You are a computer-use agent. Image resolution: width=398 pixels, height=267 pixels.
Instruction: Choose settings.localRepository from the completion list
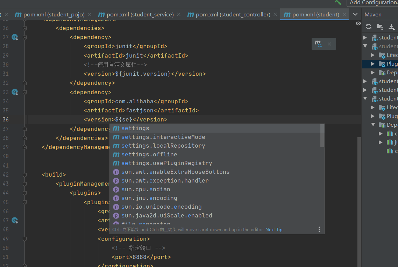(215, 146)
